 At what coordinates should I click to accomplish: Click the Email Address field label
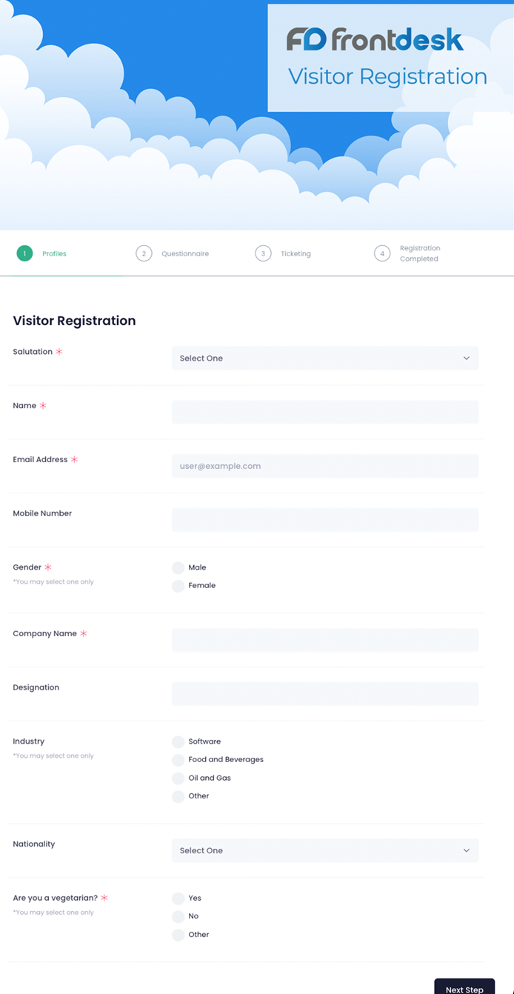pyautogui.click(x=40, y=459)
